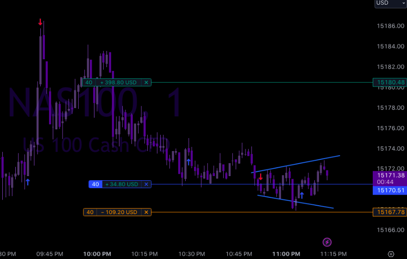Click the blue buy arrow before 09:45 PM
The image size is (407, 259).
28,182
